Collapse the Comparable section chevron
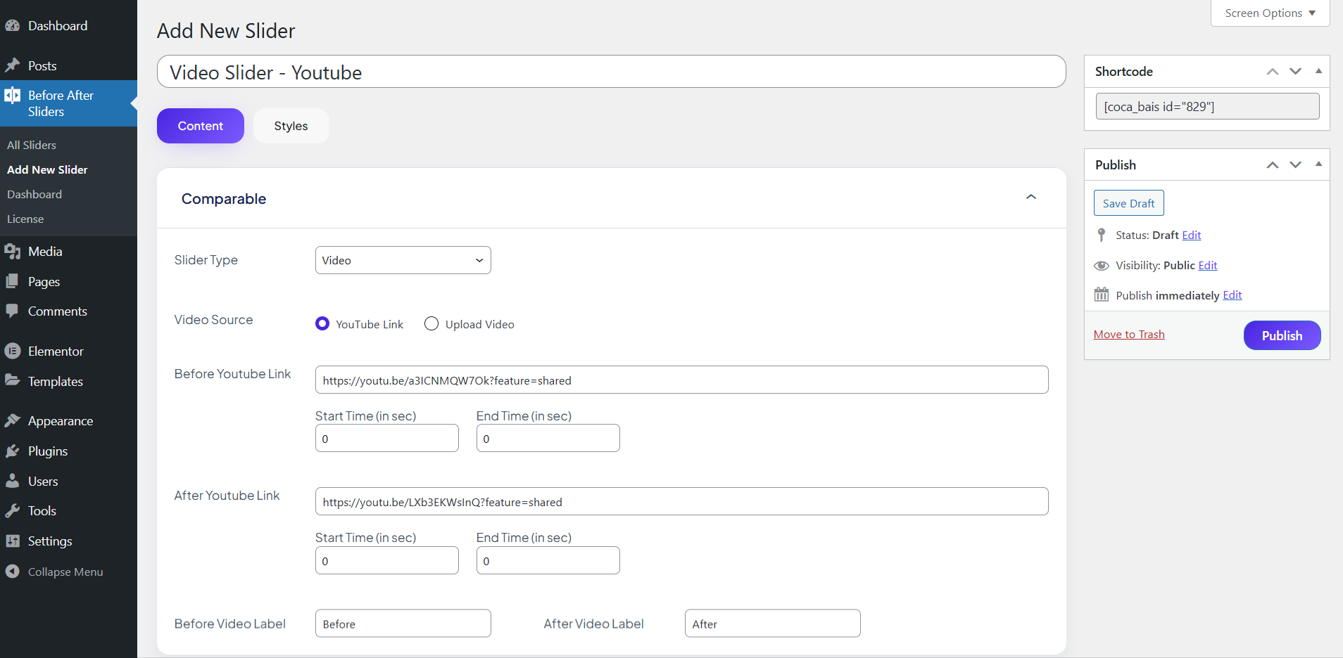The height and width of the screenshot is (658, 1343). point(1031,197)
